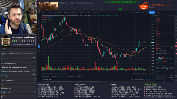Toggle percent scale option

point(148,73)
